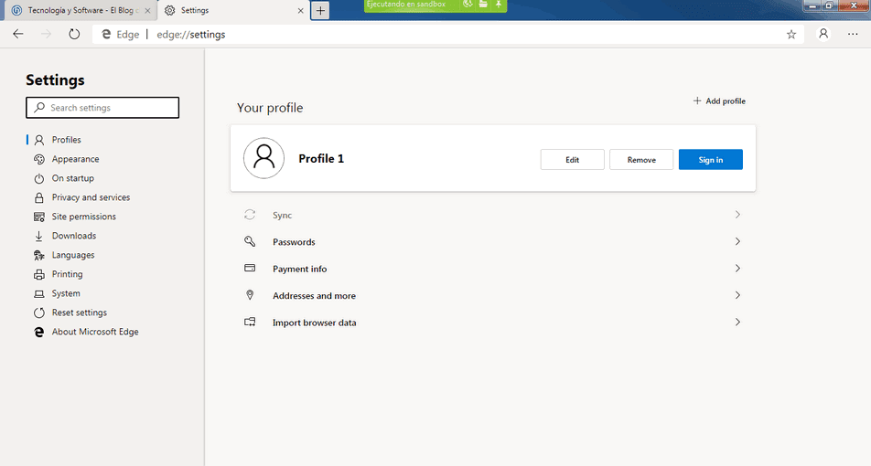The height and width of the screenshot is (466, 871).
Task: Click the Privacy lock icon
Action: pyautogui.click(x=38, y=197)
